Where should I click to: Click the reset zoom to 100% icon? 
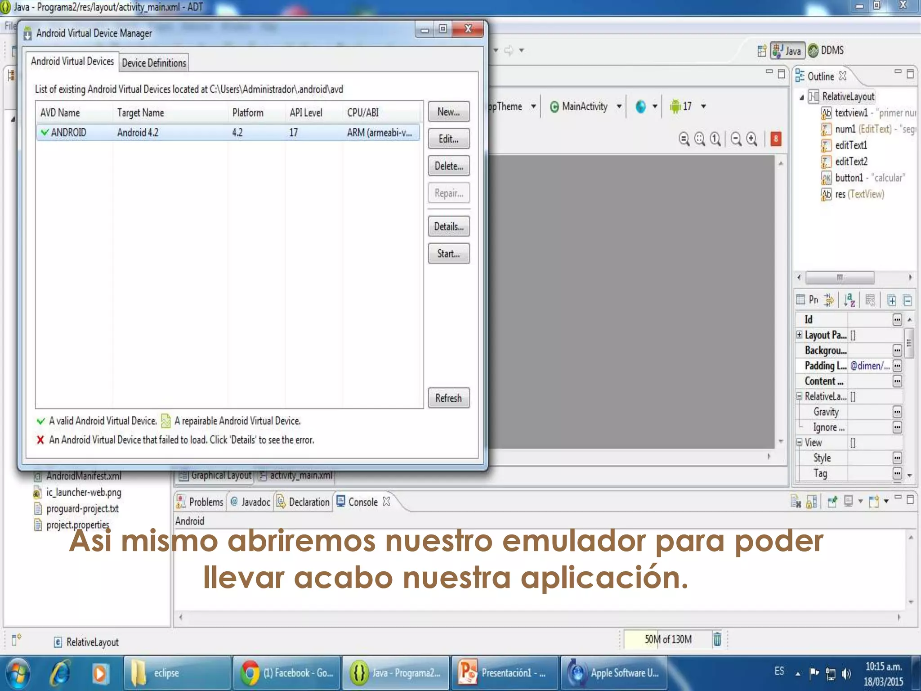[715, 139]
